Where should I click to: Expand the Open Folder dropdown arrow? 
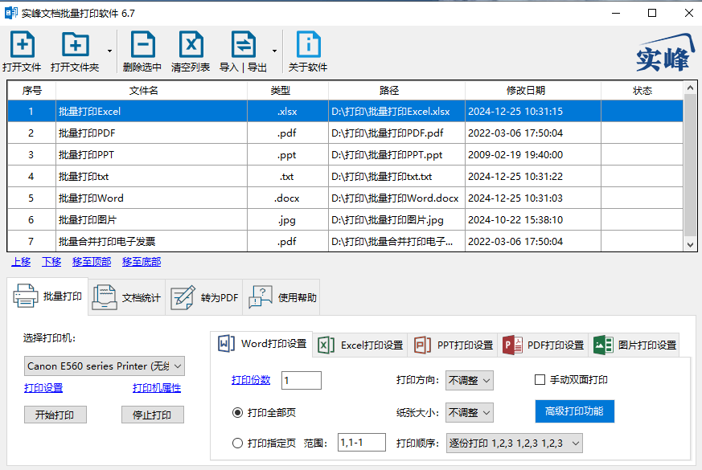(109, 51)
